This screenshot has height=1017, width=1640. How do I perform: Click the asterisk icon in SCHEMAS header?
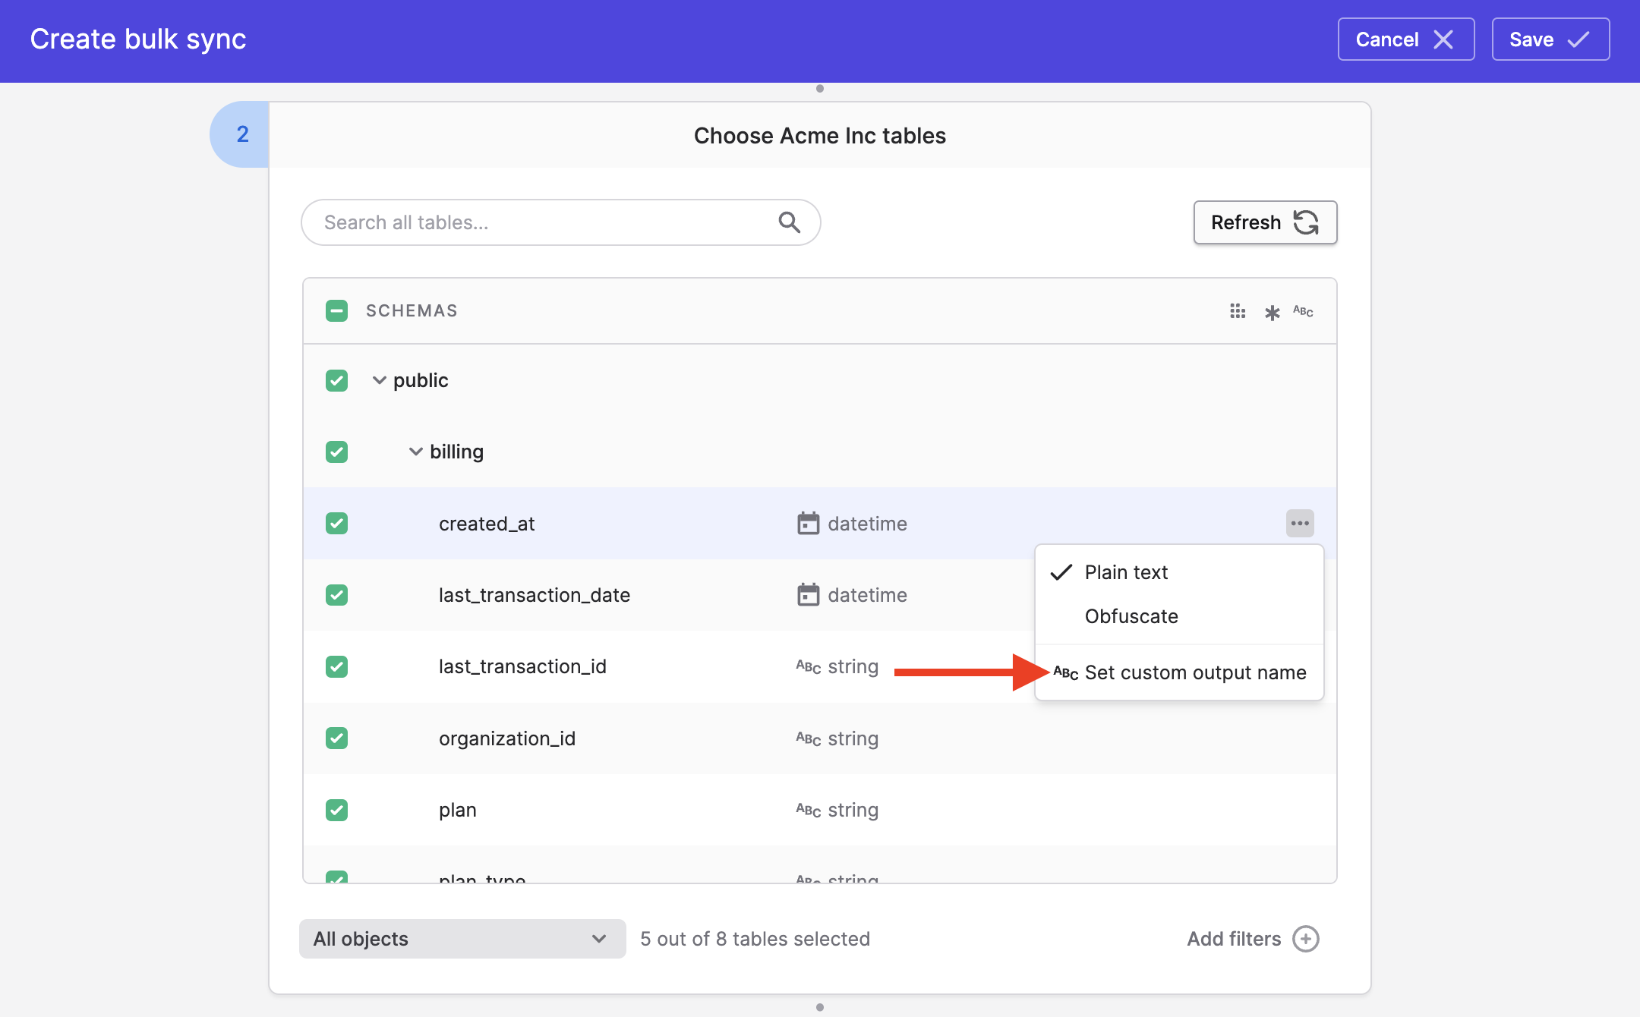[1272, 312]
